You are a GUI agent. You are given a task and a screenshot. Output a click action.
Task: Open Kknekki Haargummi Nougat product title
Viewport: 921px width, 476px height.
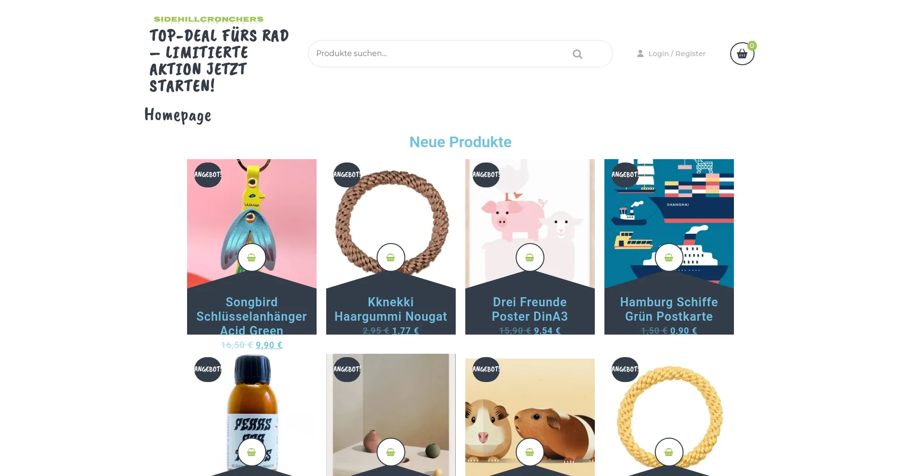(390, 309)
